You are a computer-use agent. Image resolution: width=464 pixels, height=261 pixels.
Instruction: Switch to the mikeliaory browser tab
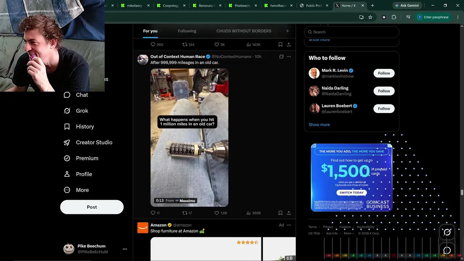[x=134, y=5]
